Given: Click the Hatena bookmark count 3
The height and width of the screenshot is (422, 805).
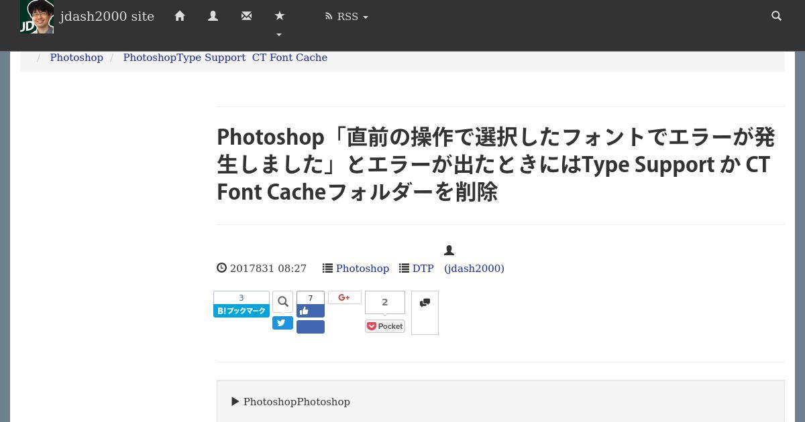Looking at the screenshot, I should (x=241, y=298).
